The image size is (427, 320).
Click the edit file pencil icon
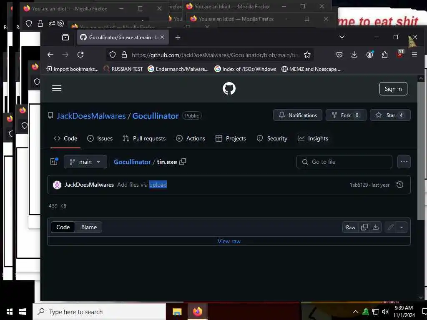tap(390, 227)
